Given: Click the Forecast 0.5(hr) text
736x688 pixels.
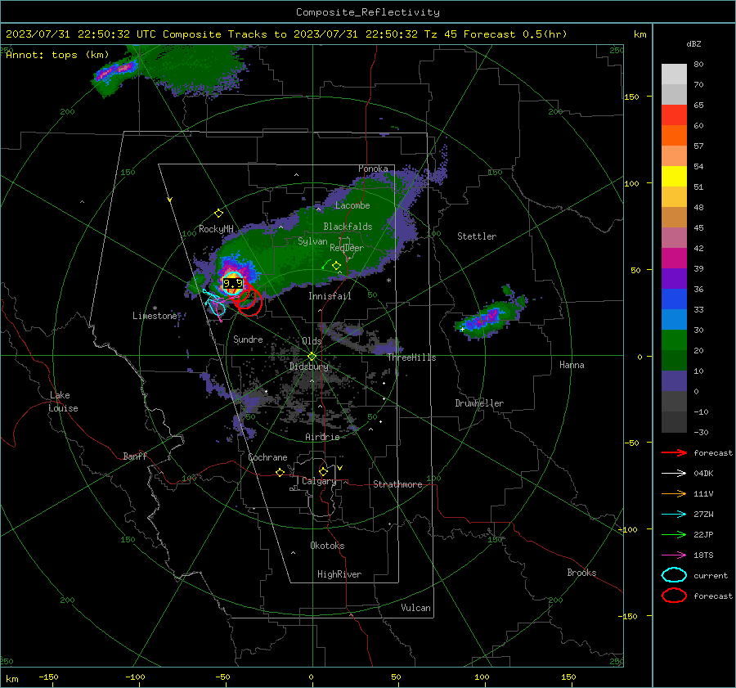Looking at the screenshot, I should click(x=515, y=34).
